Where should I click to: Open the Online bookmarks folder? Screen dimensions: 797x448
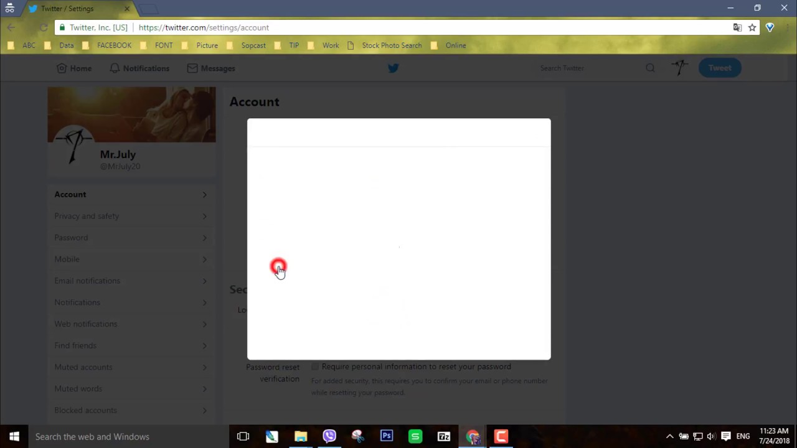coord(448,45)
